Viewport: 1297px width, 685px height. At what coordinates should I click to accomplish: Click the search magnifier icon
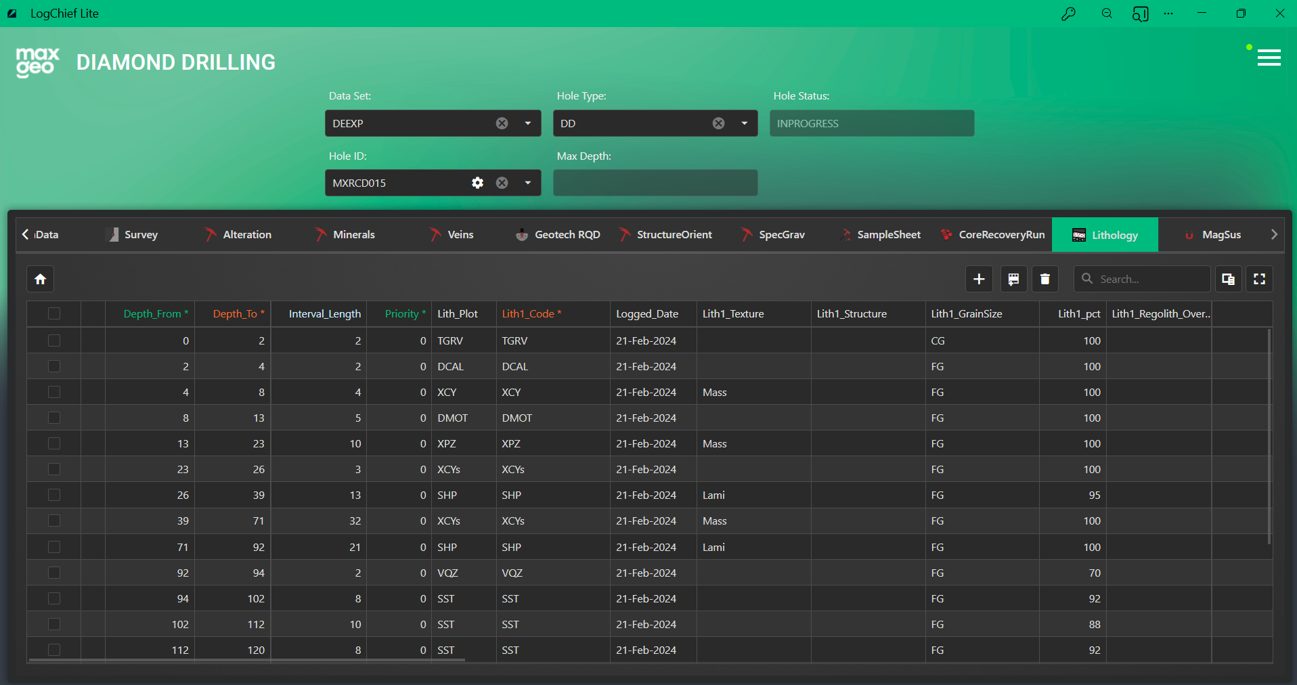(x=1087, y=278)
